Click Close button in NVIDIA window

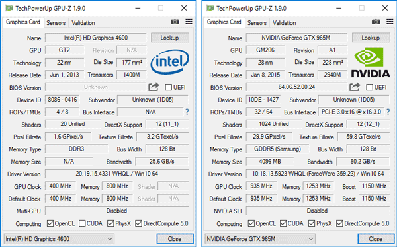click(x=376, y=239)
